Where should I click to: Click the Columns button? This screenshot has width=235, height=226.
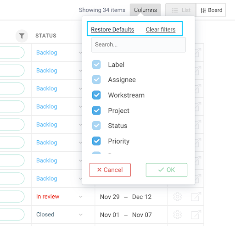145,10
